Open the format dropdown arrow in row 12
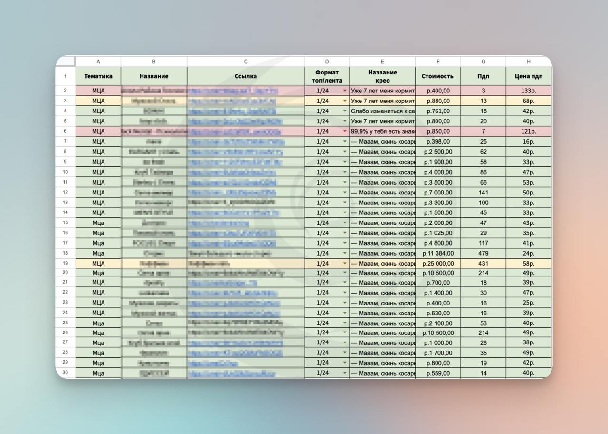The image size is (608, 434). pyautogui.click(x=345, y=193)
